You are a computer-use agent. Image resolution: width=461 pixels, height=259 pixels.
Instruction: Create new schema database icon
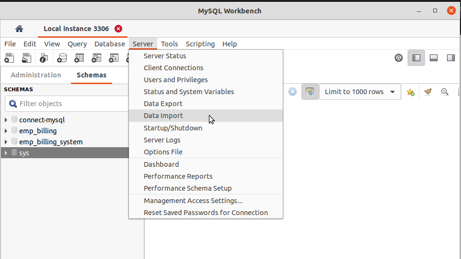62,58
